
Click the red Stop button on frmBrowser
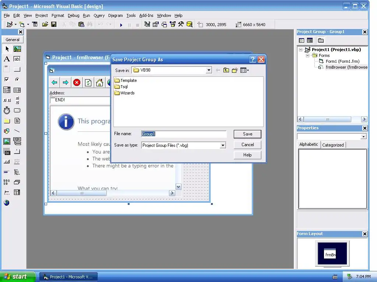point(77,83)
